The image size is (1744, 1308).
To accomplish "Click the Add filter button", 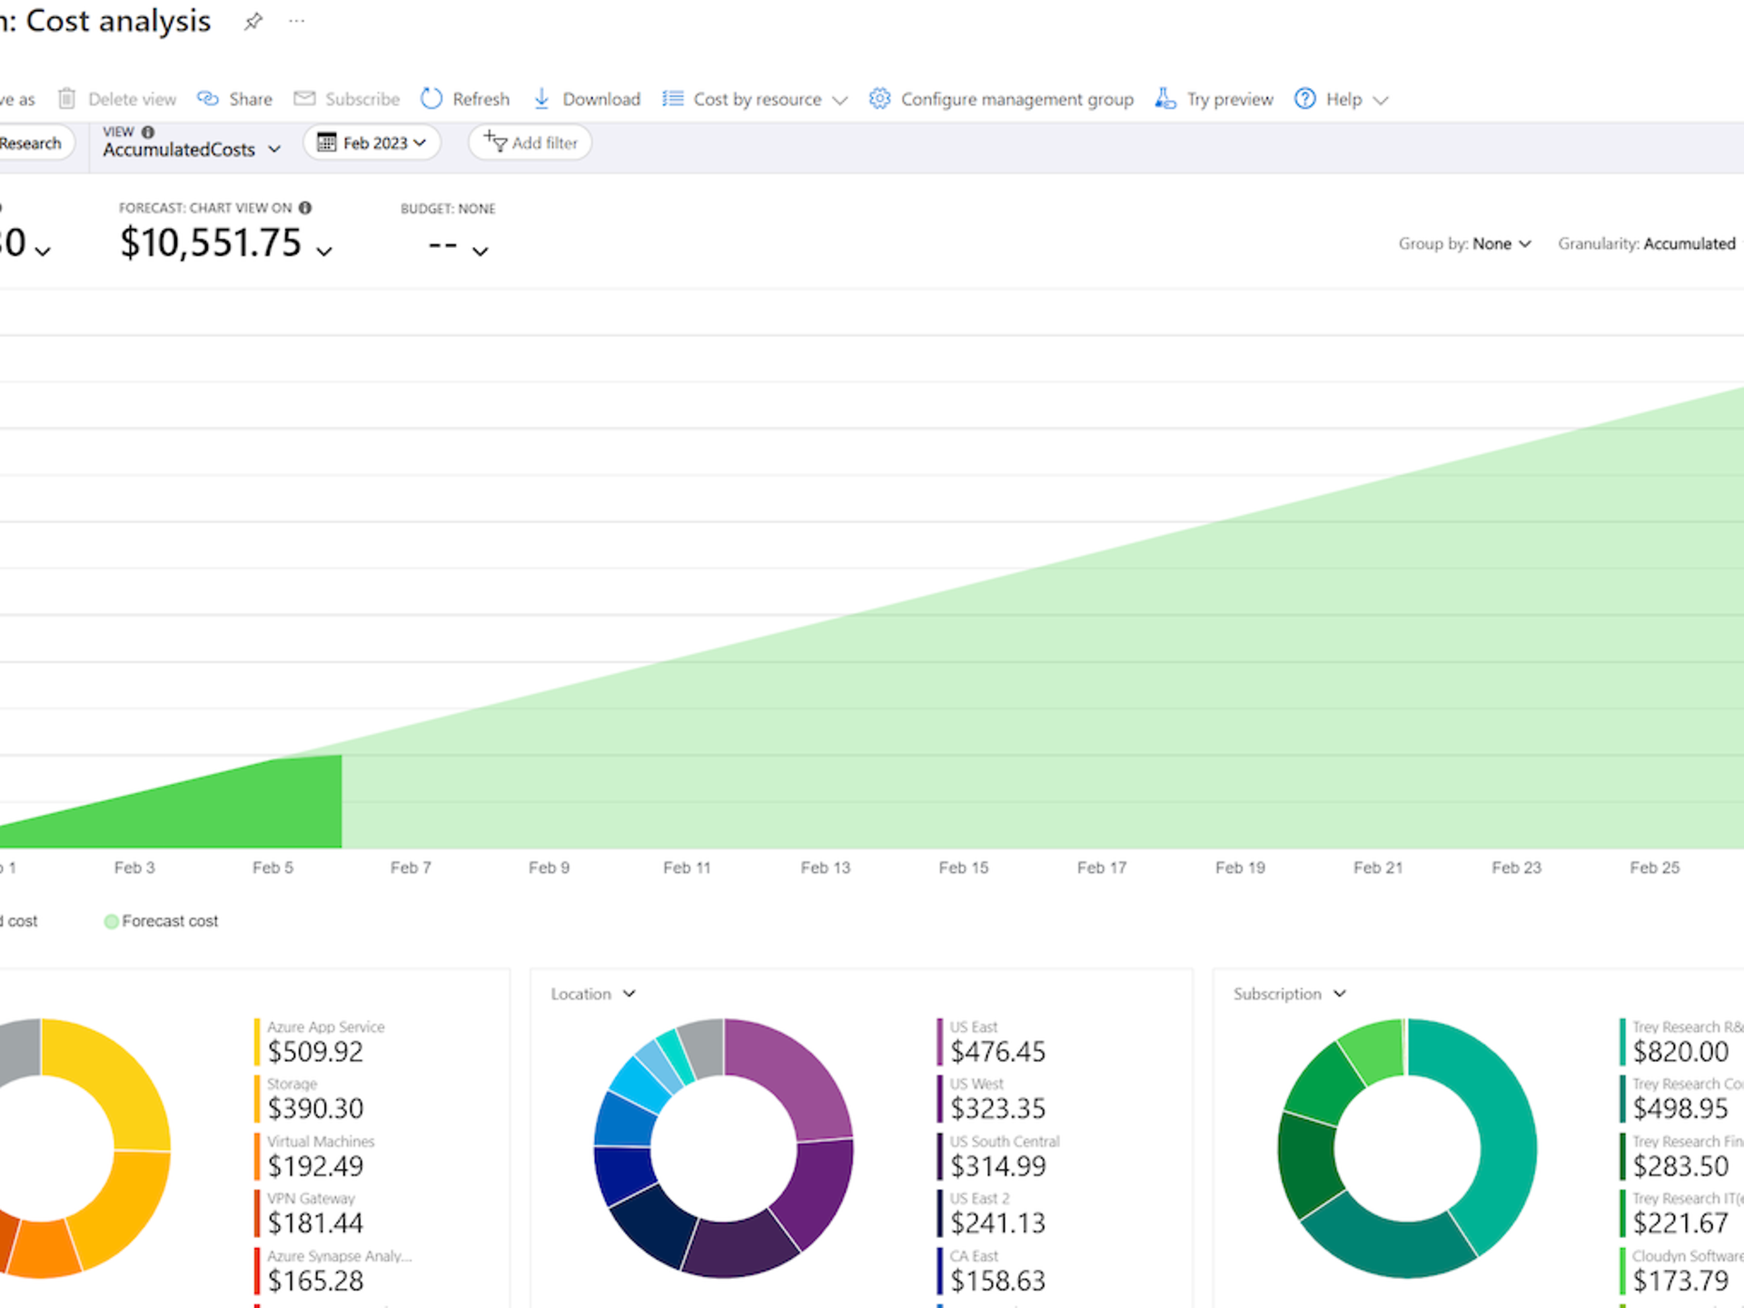I will [x=530, y=142].
